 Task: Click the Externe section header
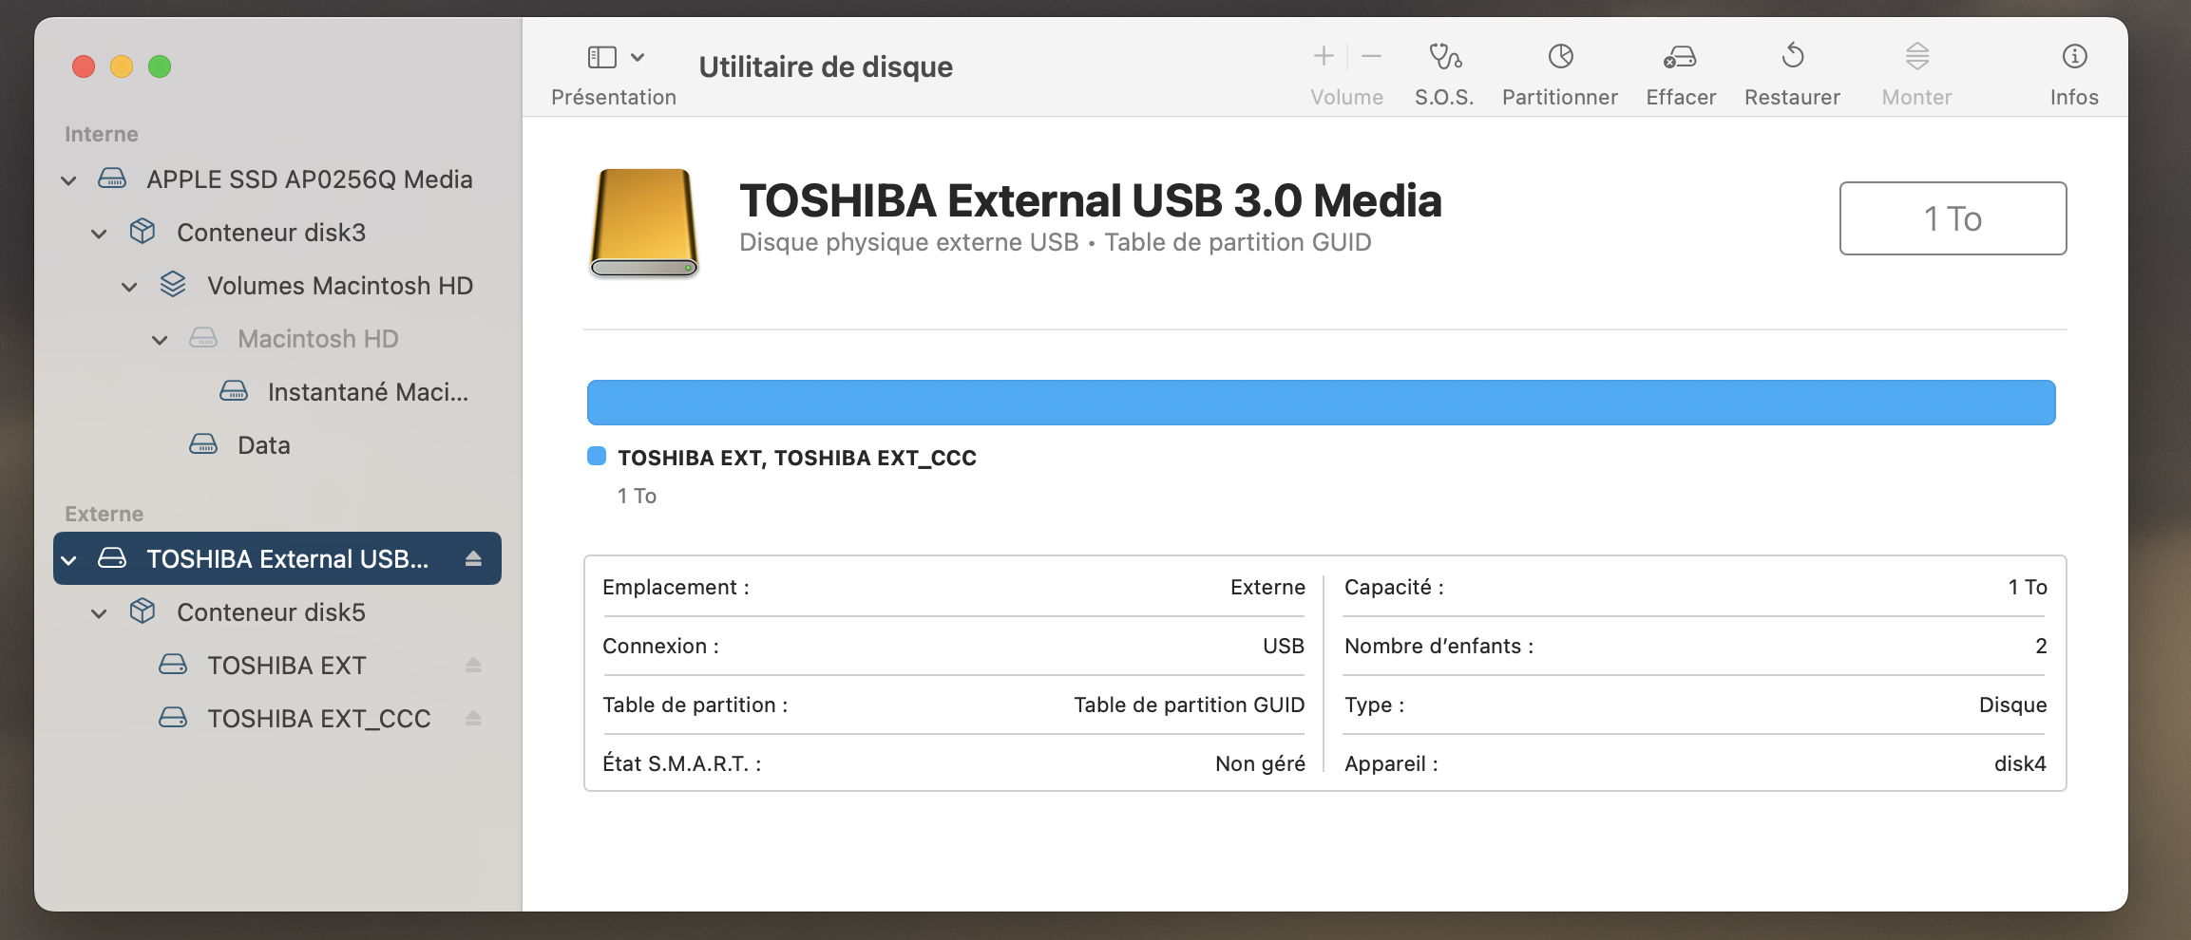point(105,514)
